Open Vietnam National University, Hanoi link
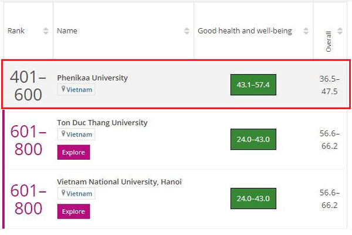This screenshot has width=352, height=235. (x=119, y=182)
